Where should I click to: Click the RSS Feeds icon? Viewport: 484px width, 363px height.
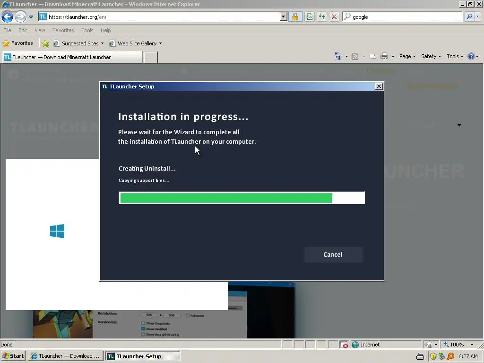point(355,57)
